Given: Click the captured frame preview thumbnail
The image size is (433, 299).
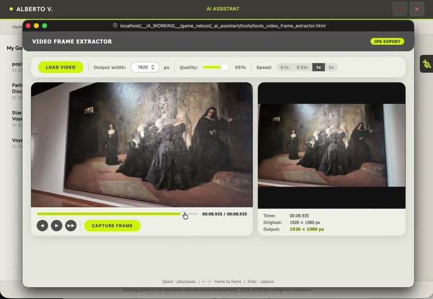Looking at the screenshot, I should (x=331, y=145).
